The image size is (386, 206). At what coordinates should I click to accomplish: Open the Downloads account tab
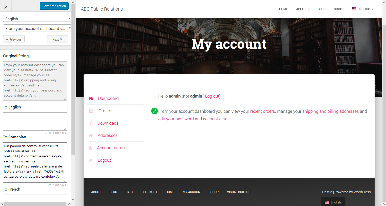pos(108,123)
